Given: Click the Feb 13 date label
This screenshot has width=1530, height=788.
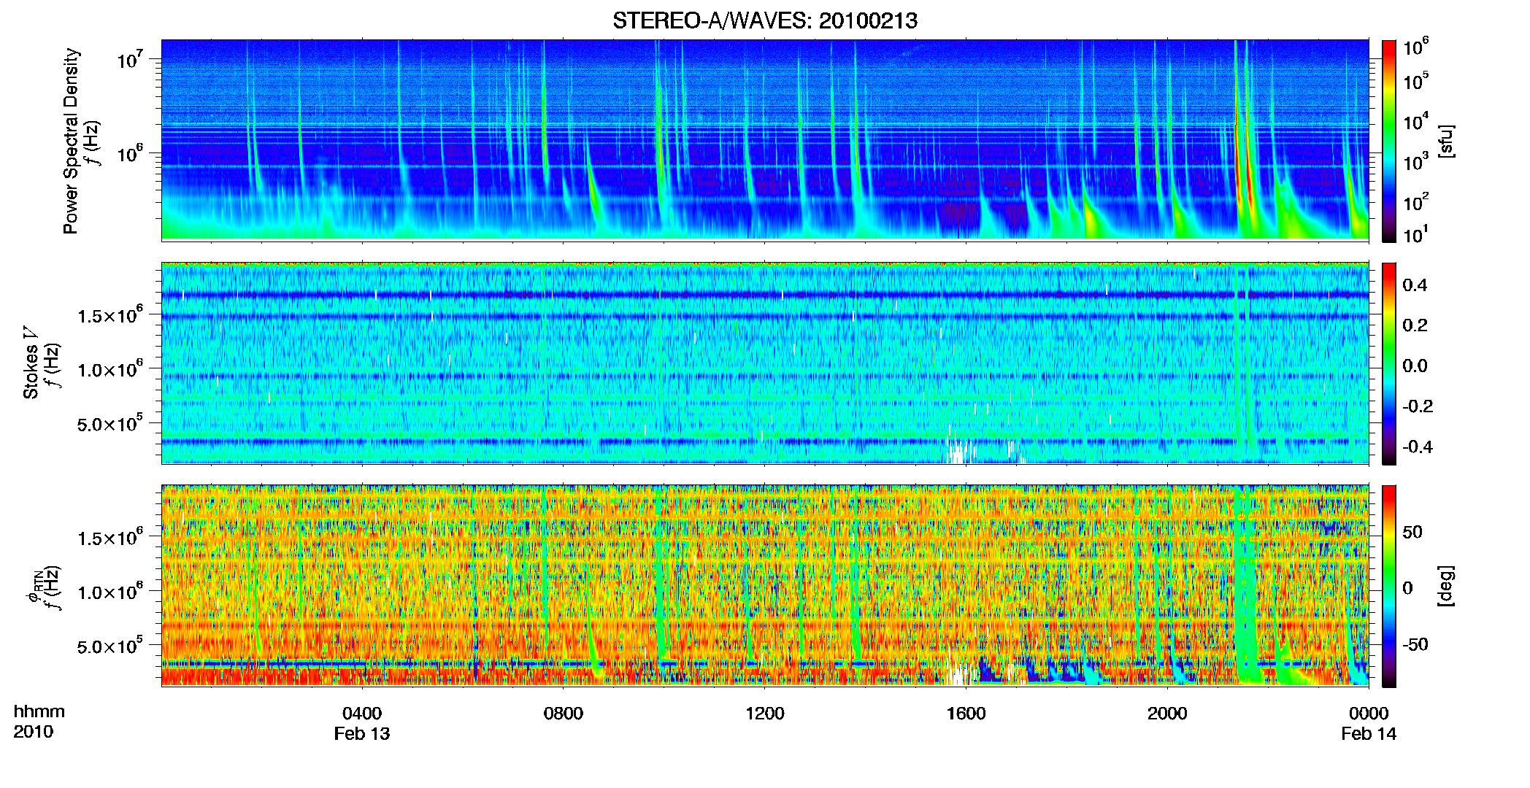Looking at the screenshot, I should click(x=362, y=733).
